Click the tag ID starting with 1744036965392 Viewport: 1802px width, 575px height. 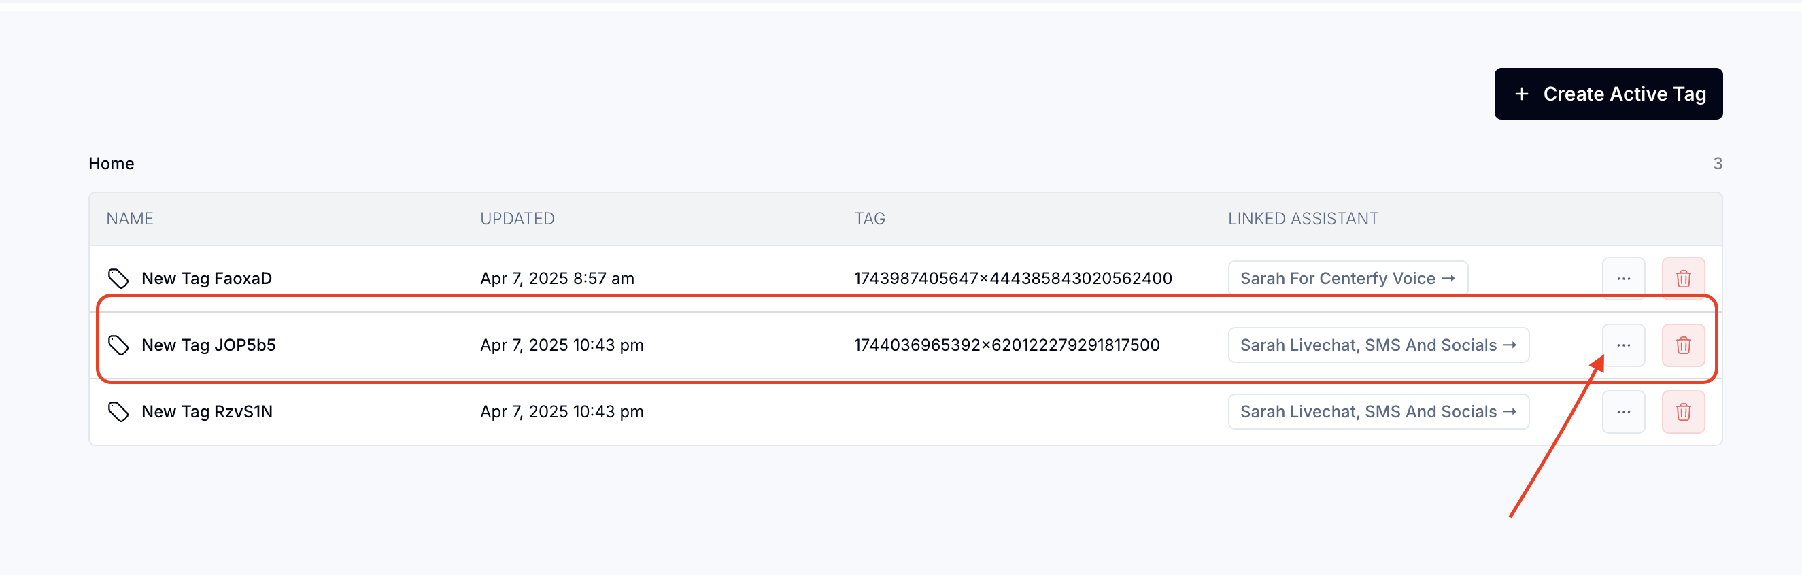click(x=1006, y=345)
